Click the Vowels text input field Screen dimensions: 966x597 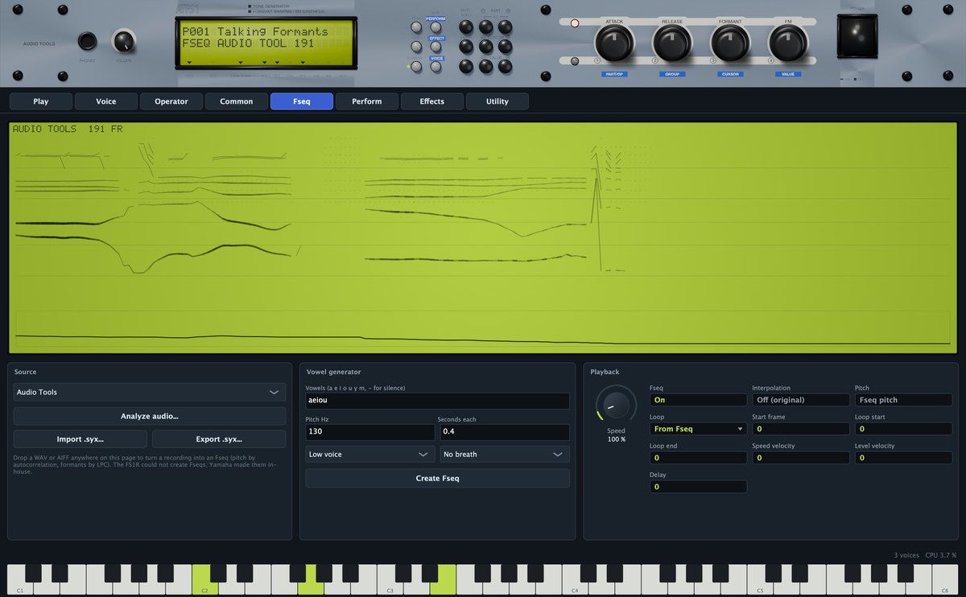[x=437, y=401]
